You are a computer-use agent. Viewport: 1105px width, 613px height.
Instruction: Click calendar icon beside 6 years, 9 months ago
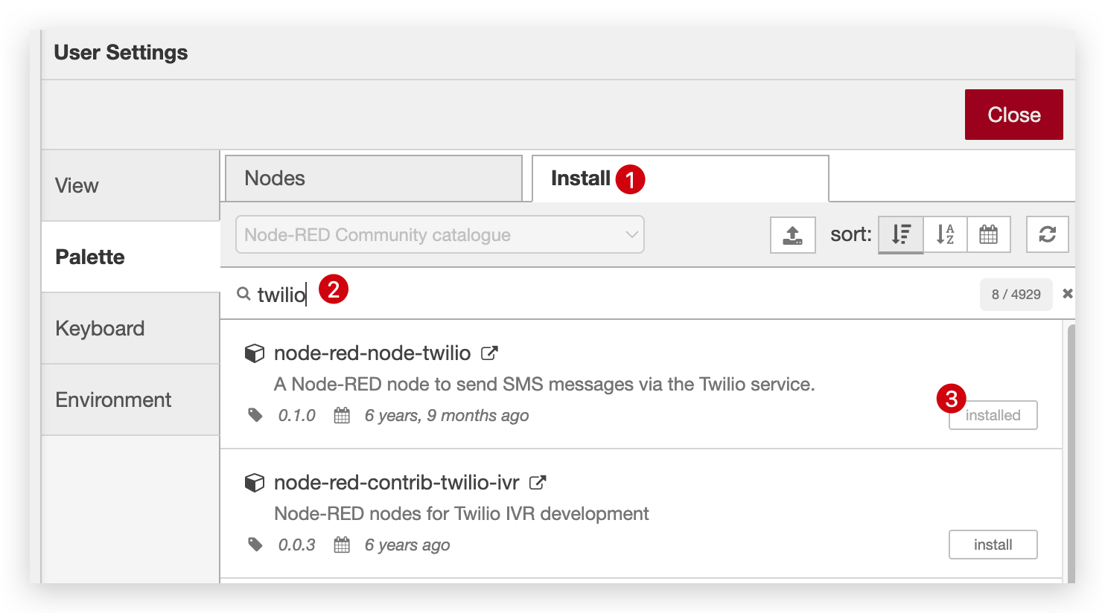342,415
